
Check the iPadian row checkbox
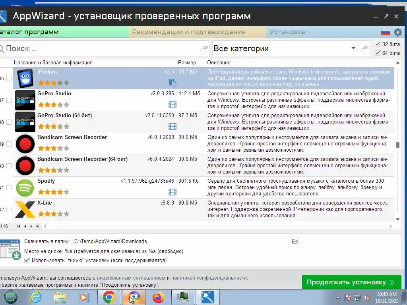[x=9, y=78]
